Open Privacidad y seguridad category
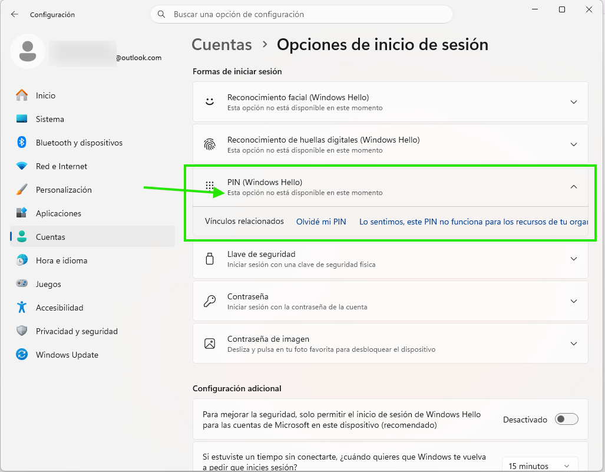The image size is (605, 472). pos(92,331)
